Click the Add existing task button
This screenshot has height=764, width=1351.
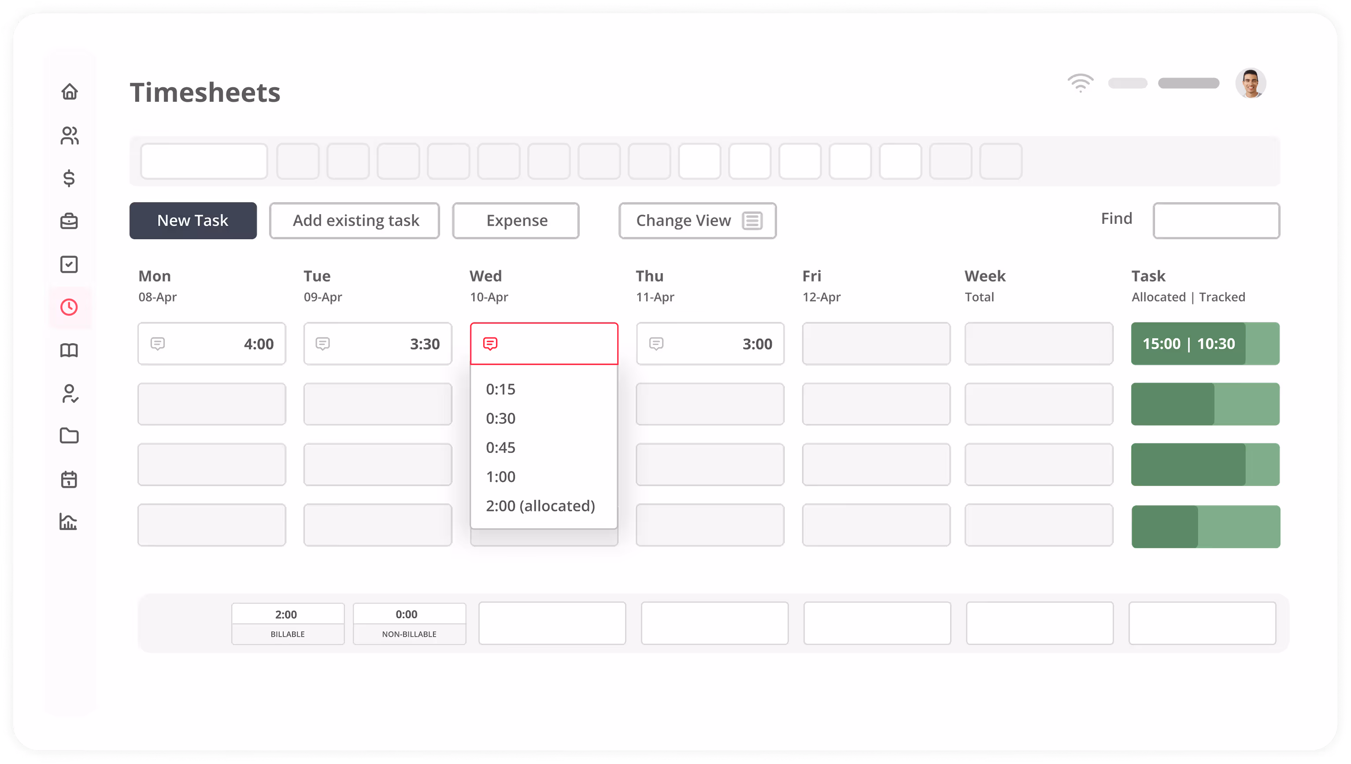[x=355, y=221]
